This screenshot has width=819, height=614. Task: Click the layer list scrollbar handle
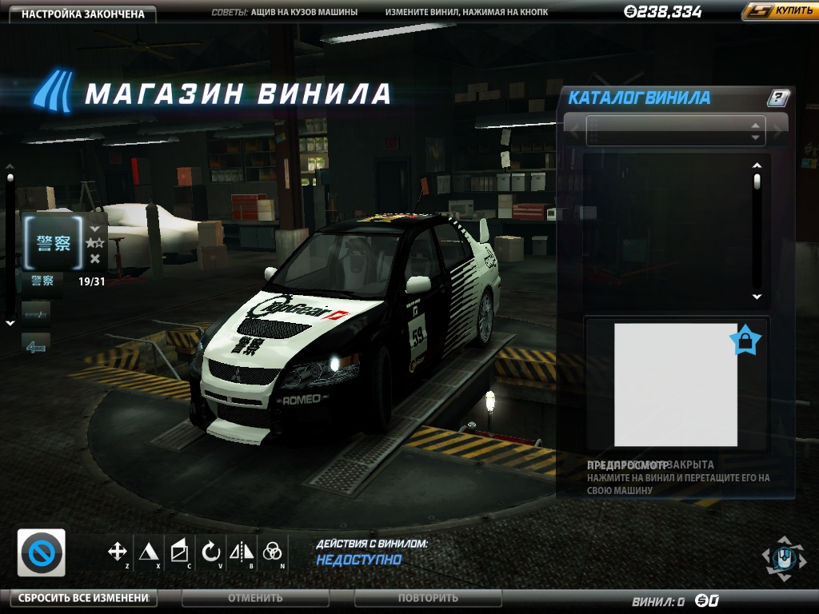click(x=10, y=178)
